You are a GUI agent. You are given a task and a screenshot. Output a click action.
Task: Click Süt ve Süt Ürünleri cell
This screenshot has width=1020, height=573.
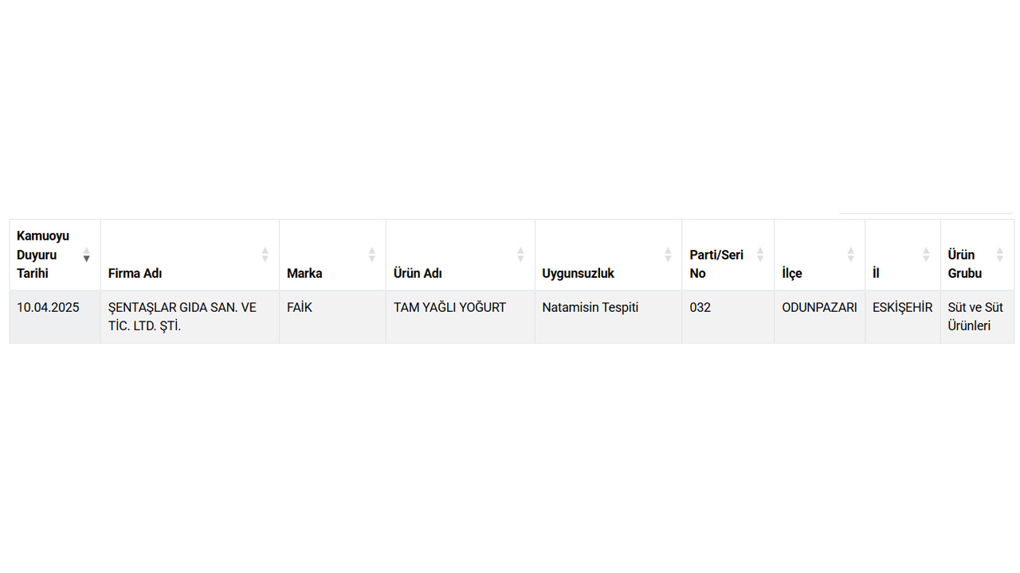coord(977,317)
